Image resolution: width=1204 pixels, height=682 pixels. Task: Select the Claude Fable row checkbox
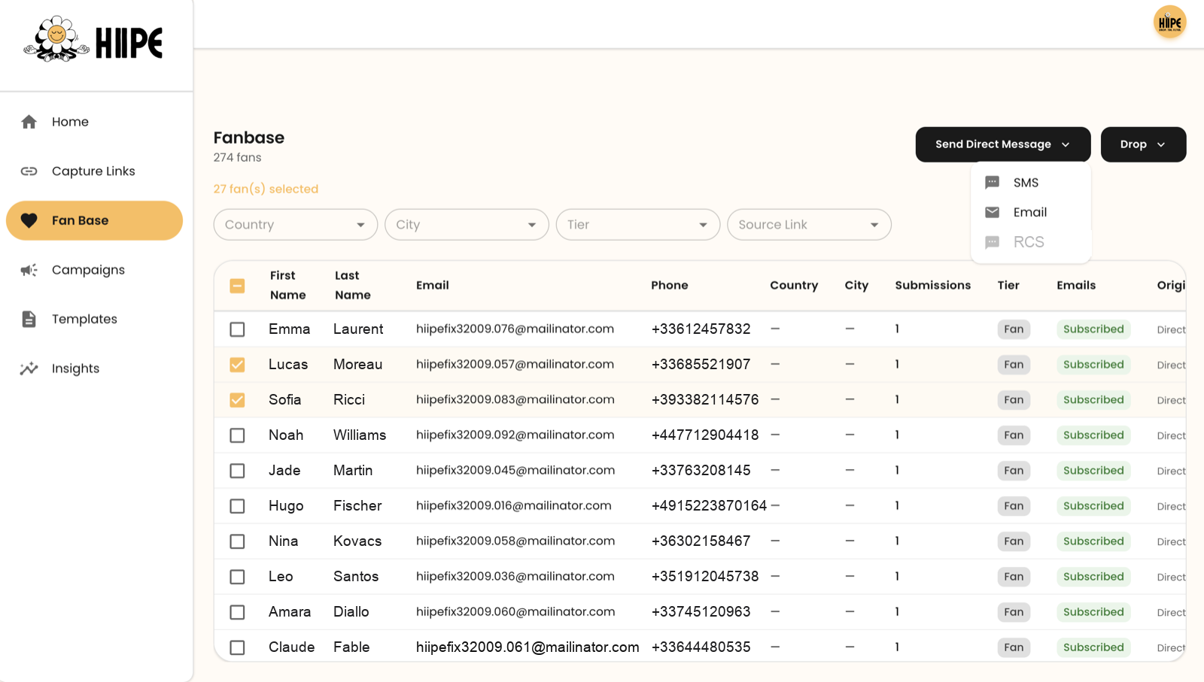[237, 647]
